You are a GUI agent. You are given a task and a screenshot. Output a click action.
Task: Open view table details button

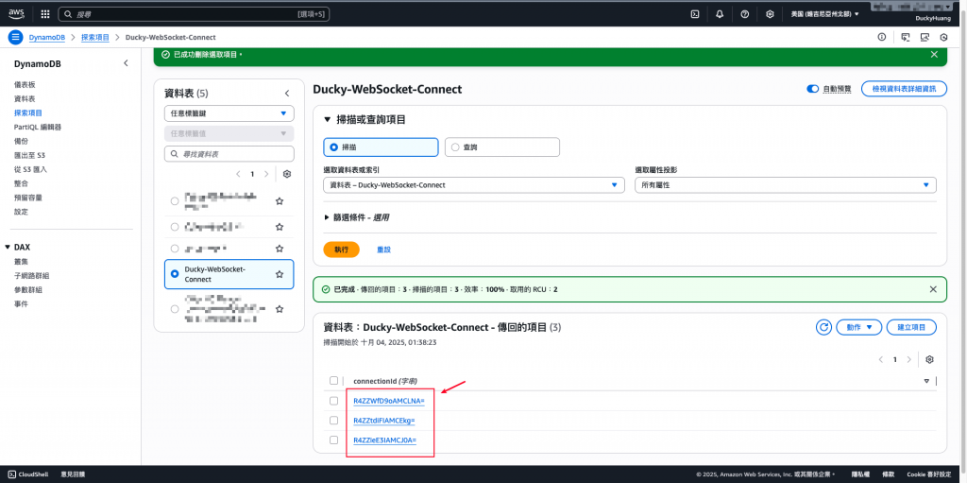click(904, 89)
